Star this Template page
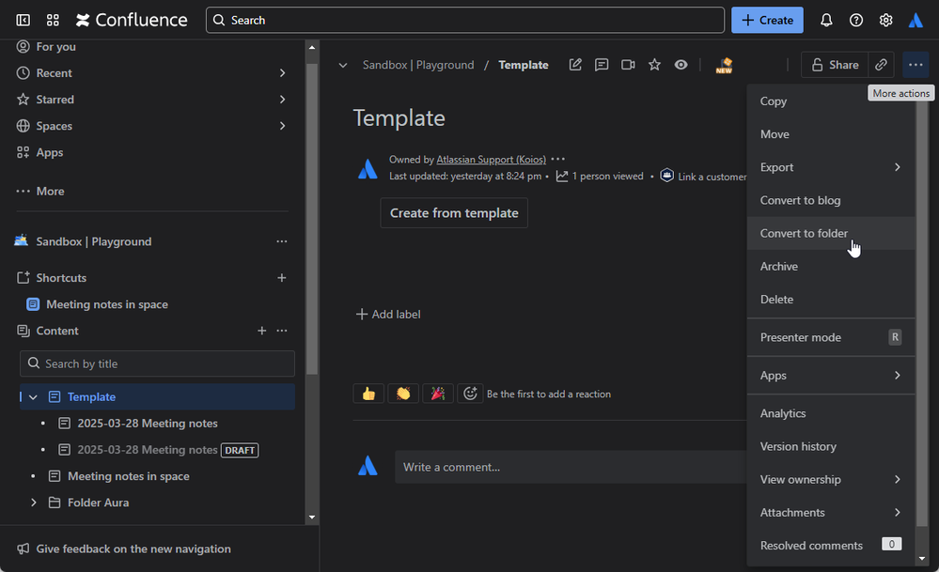This screenshot has width=939, height=572. pyautogui.click(x=654, y=65)
